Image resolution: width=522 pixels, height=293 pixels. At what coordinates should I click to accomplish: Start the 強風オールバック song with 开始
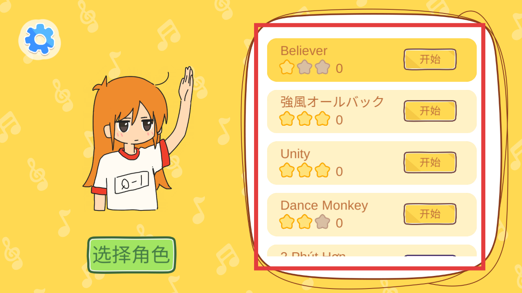[x=430, y=111]
